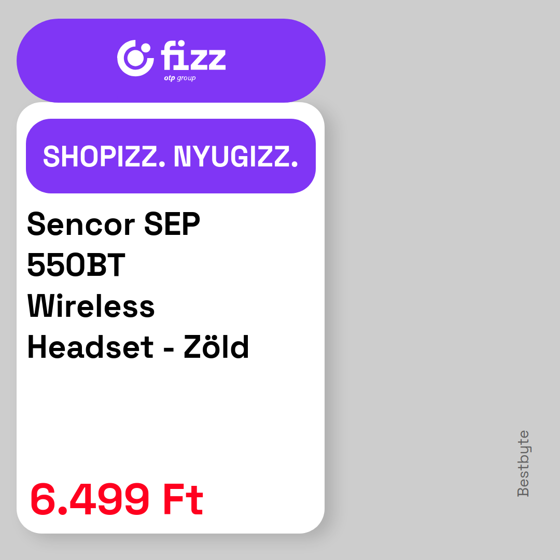Select the Sencor SEP title line

click(x=114, y=224)
